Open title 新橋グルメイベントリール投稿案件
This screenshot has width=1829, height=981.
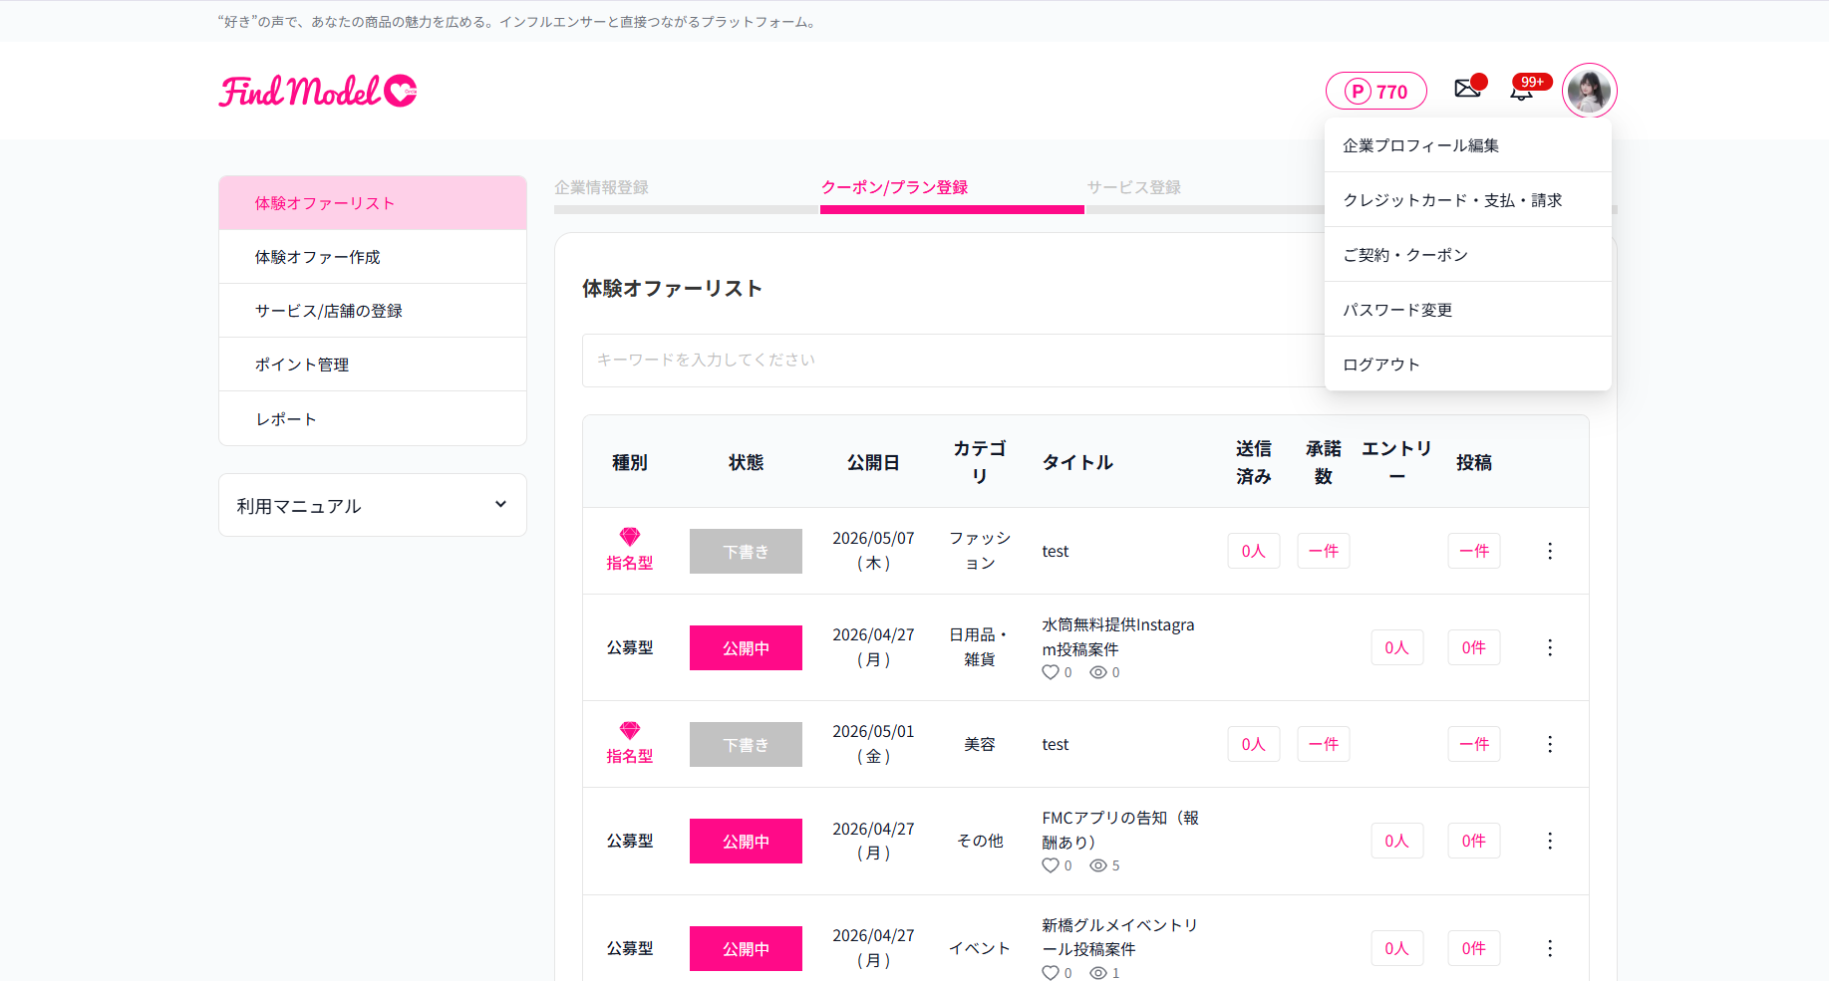(1120, 937)
